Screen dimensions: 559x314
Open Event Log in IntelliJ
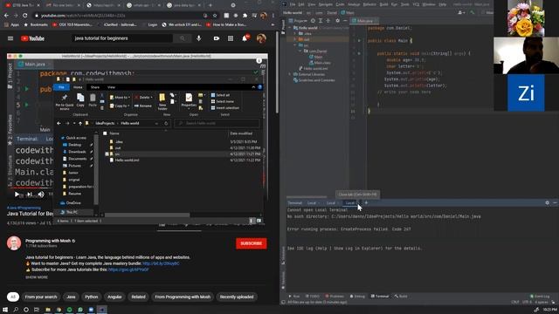pyautogui.click(x=540, y=297)
